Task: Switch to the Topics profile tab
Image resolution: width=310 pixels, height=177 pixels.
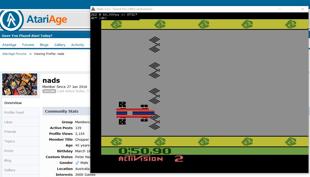Action: coord(21,141)
